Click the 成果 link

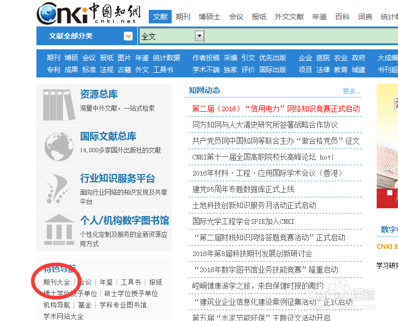[71, 70]
